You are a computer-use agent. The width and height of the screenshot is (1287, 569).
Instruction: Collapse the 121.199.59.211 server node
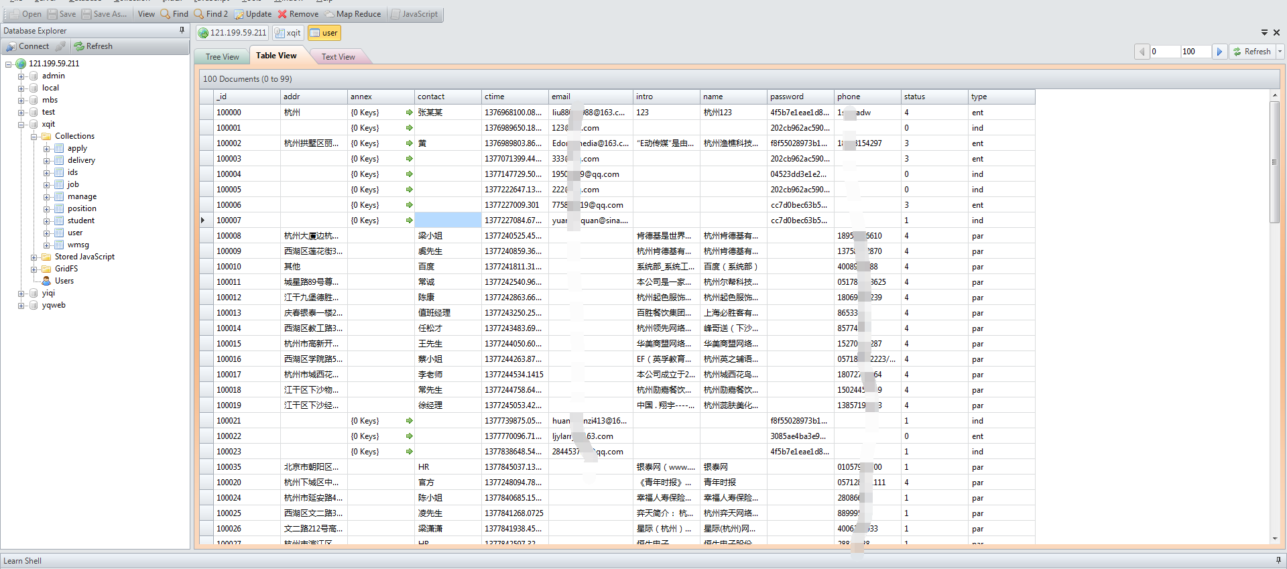coord(9,64)
